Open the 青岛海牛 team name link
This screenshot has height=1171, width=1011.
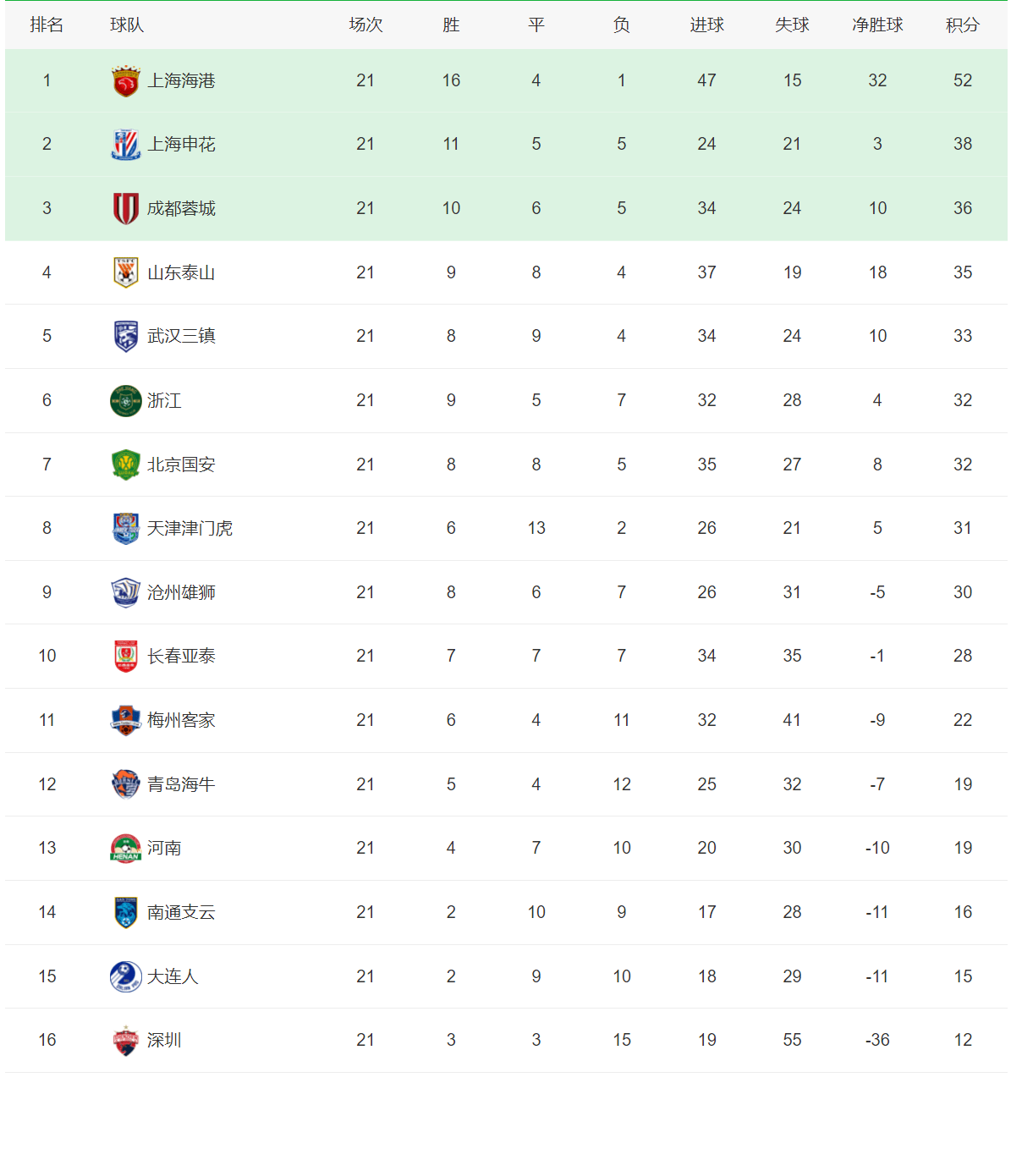(x=181, y=784)
